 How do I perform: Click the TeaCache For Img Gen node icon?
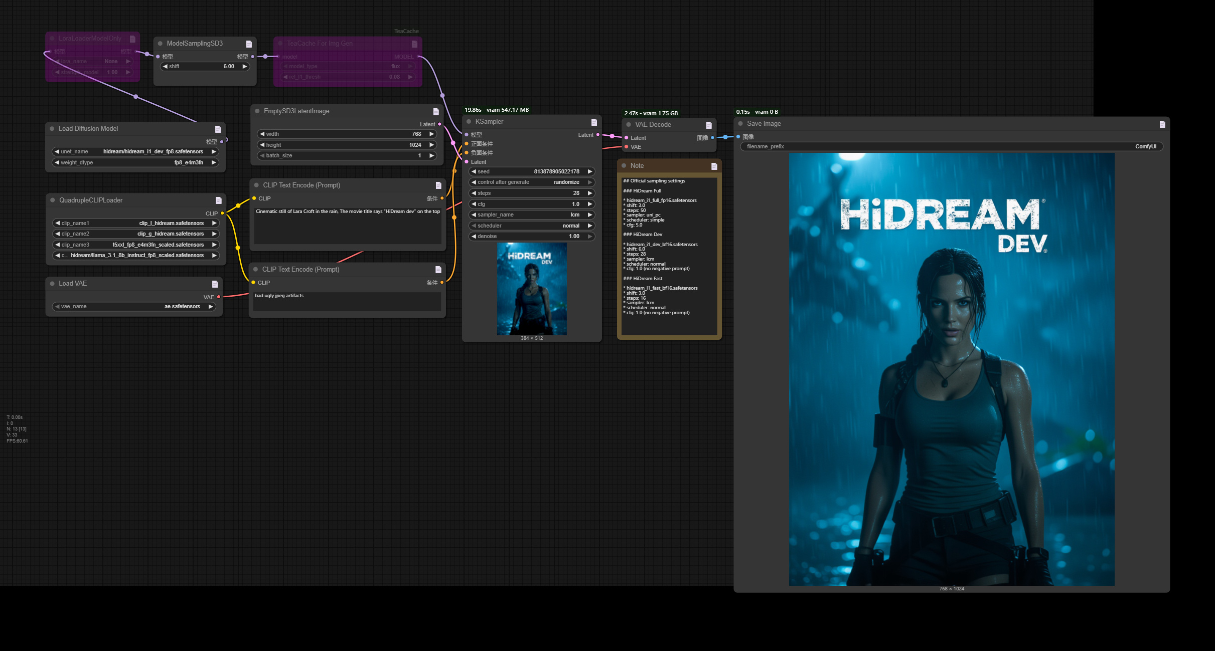point(414,44)
